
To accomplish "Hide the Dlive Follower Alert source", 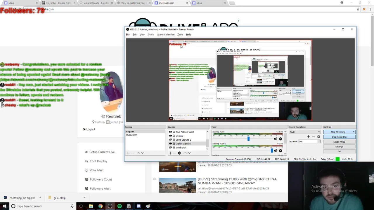I will pos(170,132).
